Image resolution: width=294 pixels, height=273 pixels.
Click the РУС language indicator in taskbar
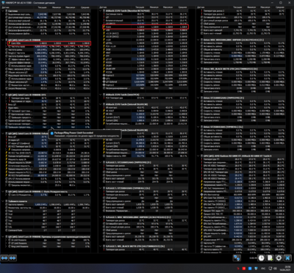(263, 269)
